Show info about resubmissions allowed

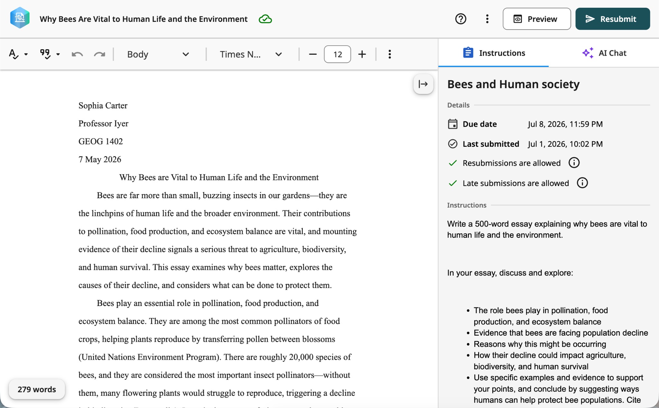point(574,163)
